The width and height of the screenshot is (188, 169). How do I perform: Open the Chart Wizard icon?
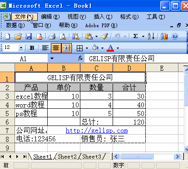(164, 36)
